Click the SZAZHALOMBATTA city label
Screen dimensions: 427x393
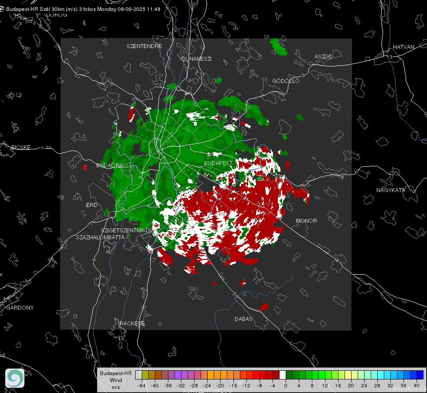[x=100, y=237]
